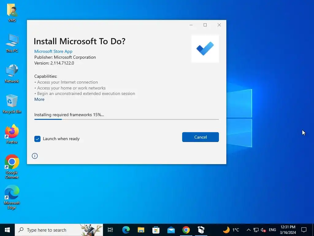Open network status tray icon
Image resolution: width=314 pixels, height=236 pixels.
pos(256,230)
